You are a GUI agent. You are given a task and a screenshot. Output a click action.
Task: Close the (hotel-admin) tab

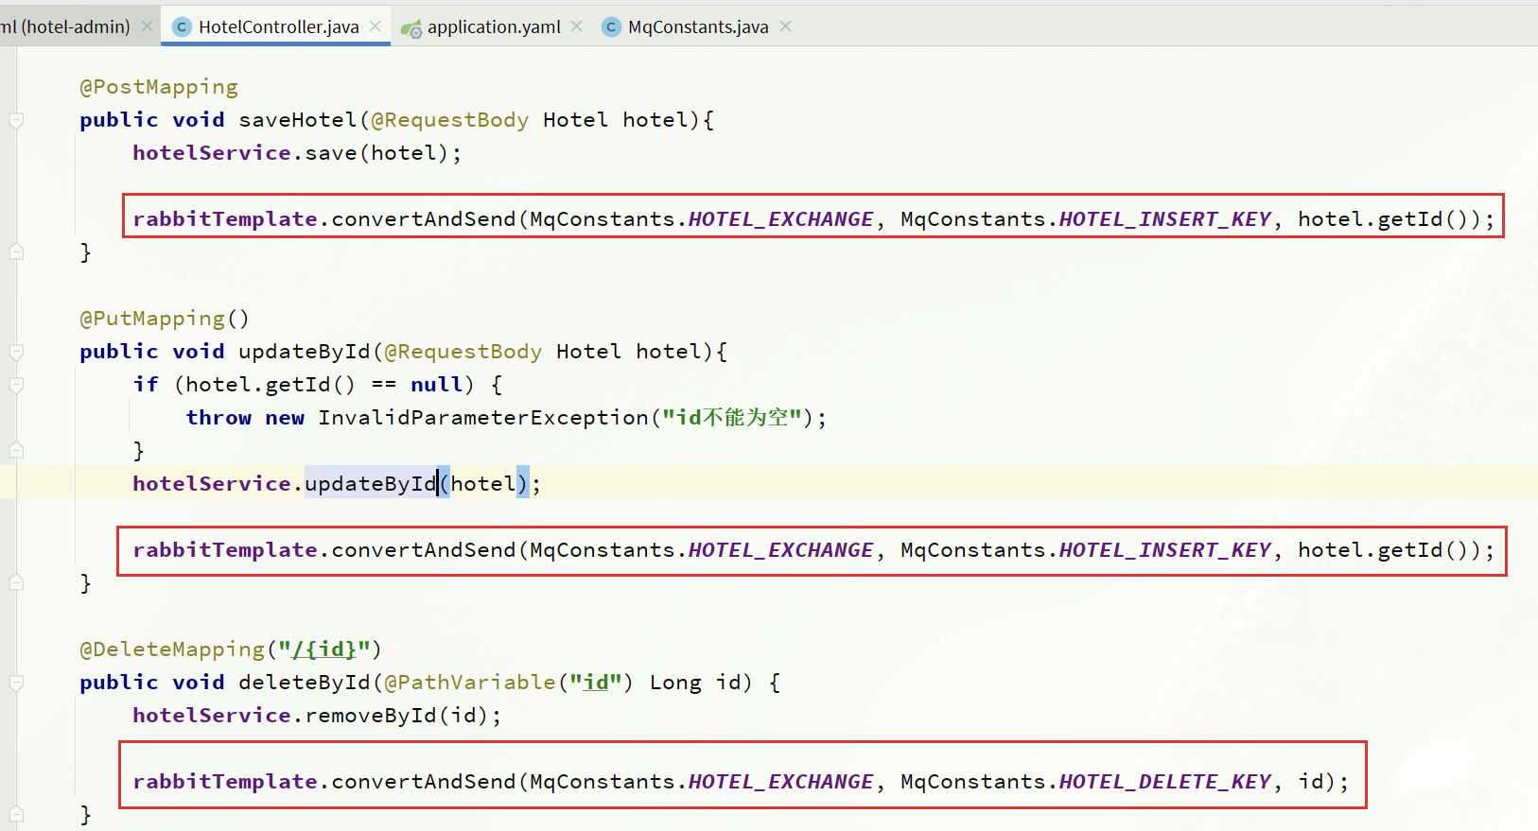click(147, 26)
